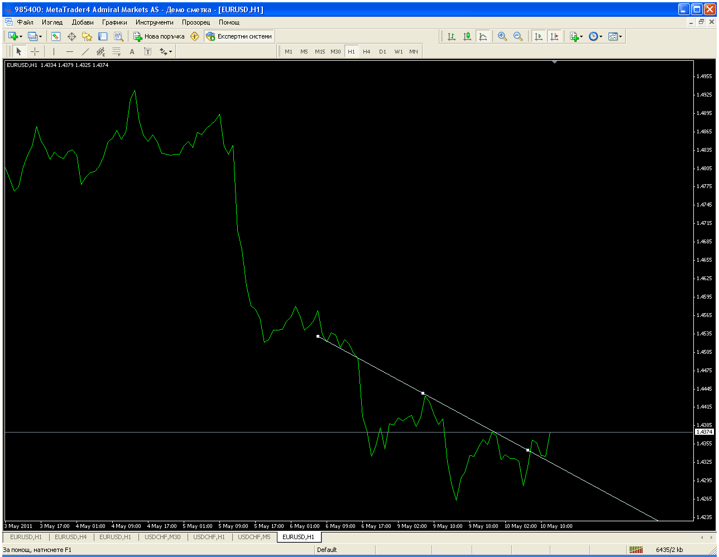Toggle the chart auto scroll button
This screenshot has height=557, width=719.
538,36
